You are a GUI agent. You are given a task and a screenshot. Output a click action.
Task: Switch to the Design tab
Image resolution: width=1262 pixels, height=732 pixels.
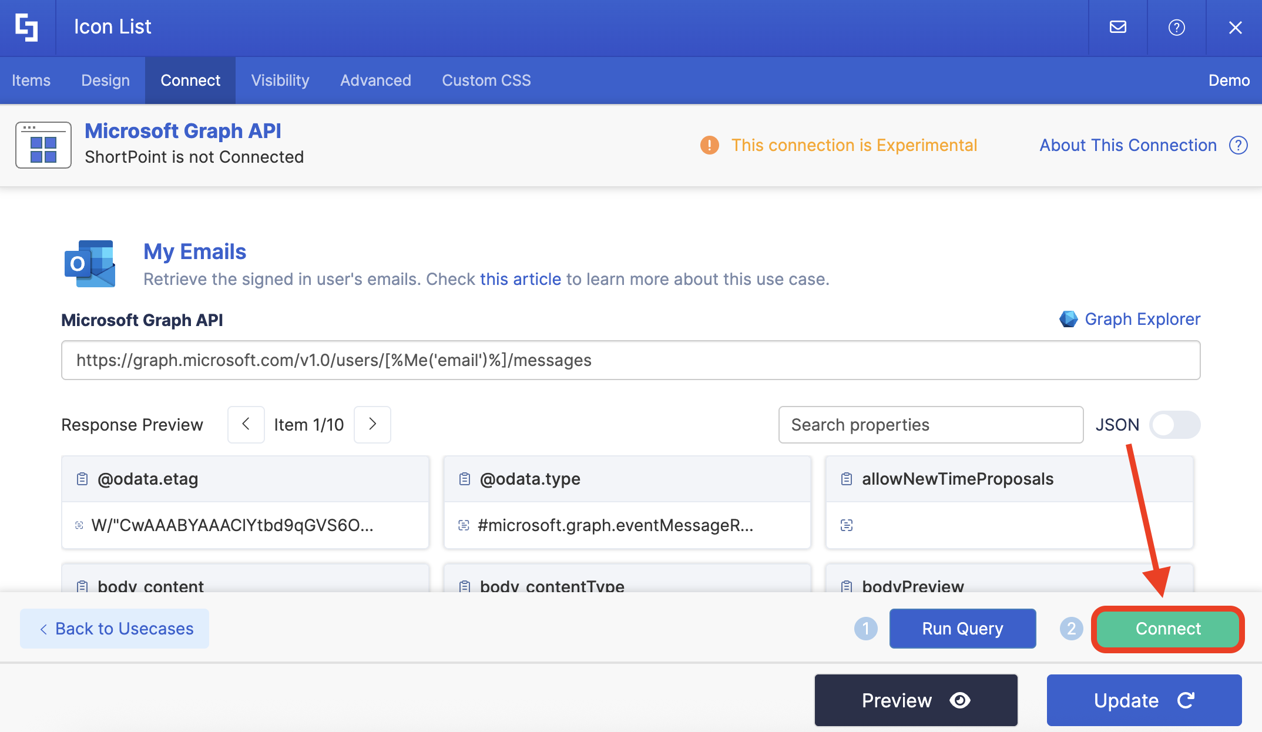[105, 80]
